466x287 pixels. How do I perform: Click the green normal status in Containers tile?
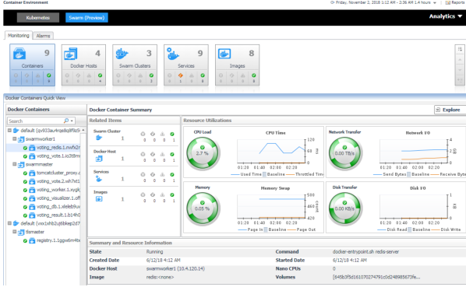pyautogui.click(x=49, y=75)
